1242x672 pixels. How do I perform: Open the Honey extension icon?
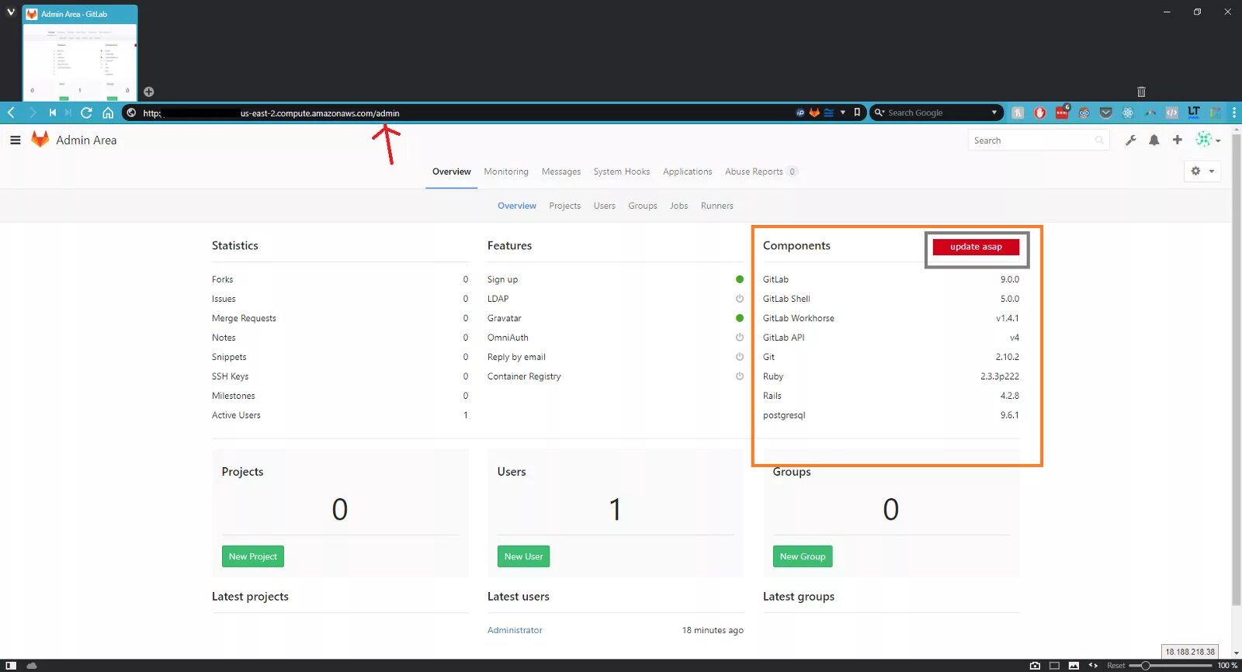coord(1018,113)
